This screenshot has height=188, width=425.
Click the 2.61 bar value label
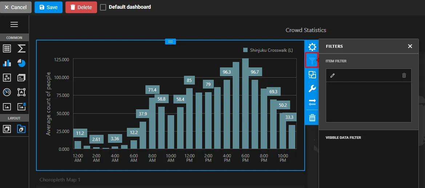[97, 139]
